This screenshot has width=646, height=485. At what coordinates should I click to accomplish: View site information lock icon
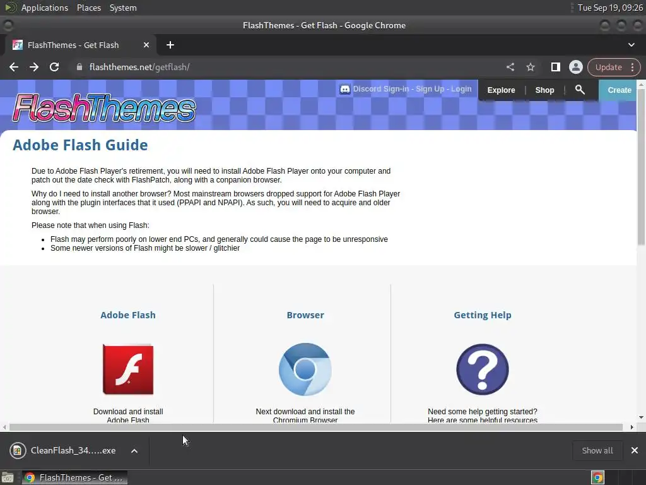coord(79,67)
